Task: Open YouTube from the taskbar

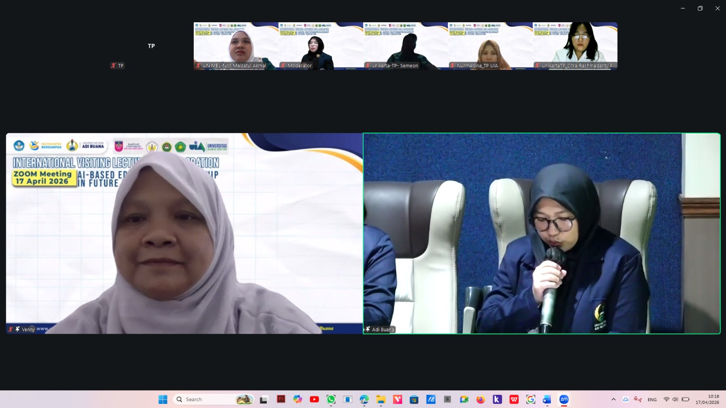Action: pyautogui.click(x=314, y=399)
